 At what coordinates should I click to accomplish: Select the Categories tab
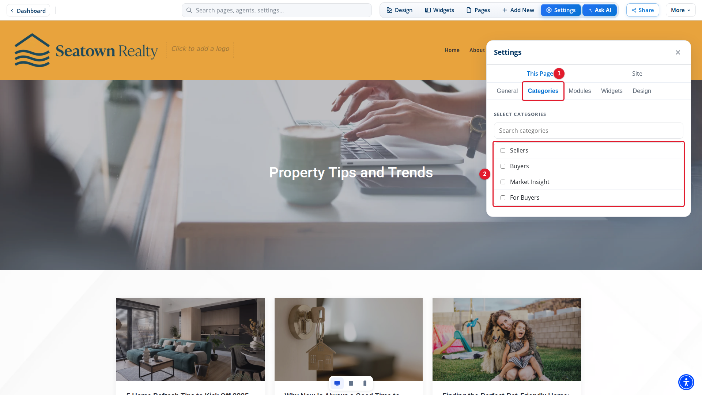coord(543,91)
